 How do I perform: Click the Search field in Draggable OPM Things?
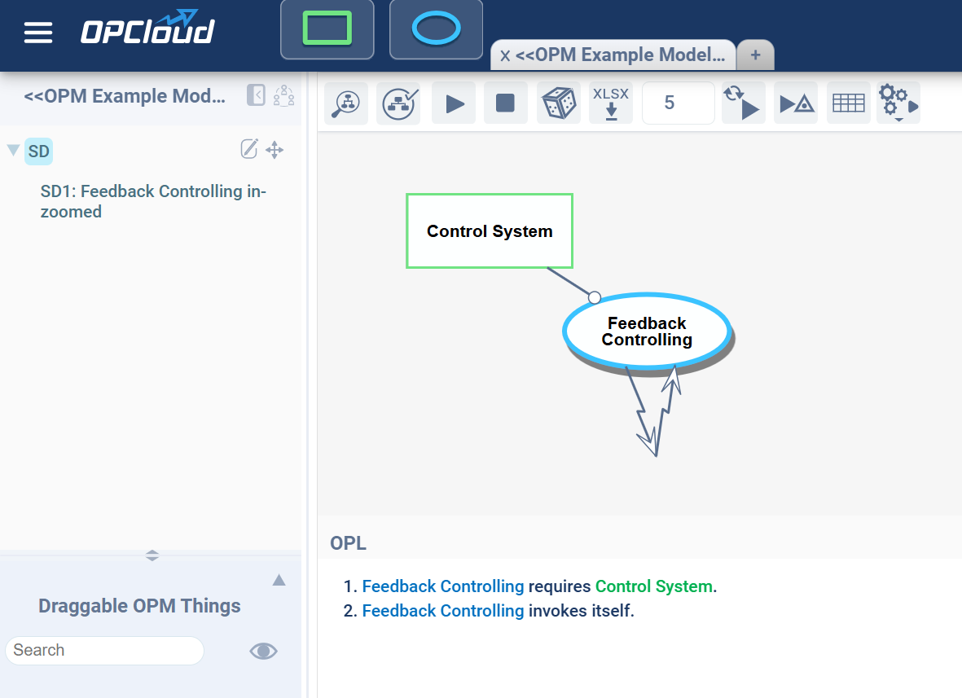(x=104, y=650)
